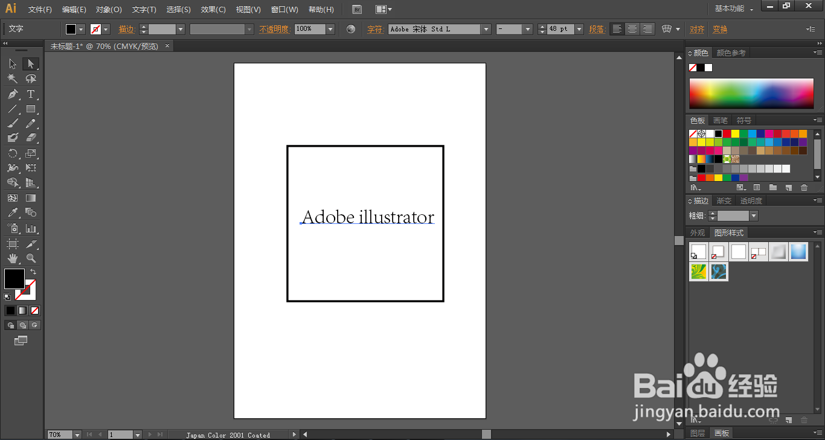Open the fill color dropdown arrow
This screenshot has height=440, width=825.
pyautogui.click(x=82, y=29)
